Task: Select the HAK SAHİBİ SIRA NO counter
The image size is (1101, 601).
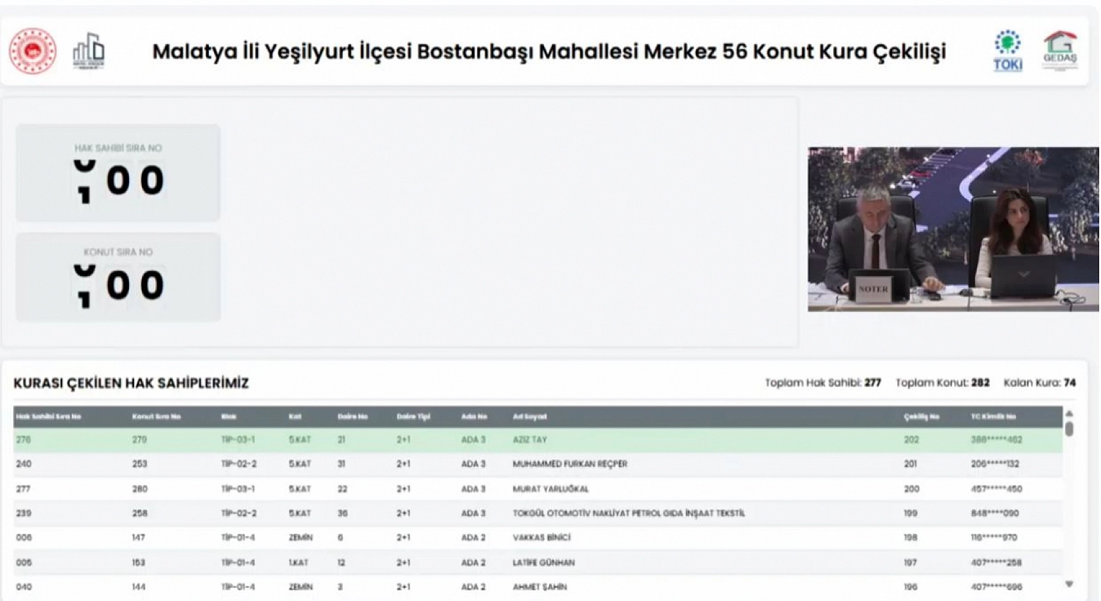Action: coord(118,172)
